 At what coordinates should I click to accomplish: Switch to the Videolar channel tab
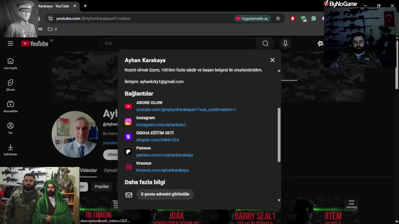pyautogui.click(x=89, y=170)
